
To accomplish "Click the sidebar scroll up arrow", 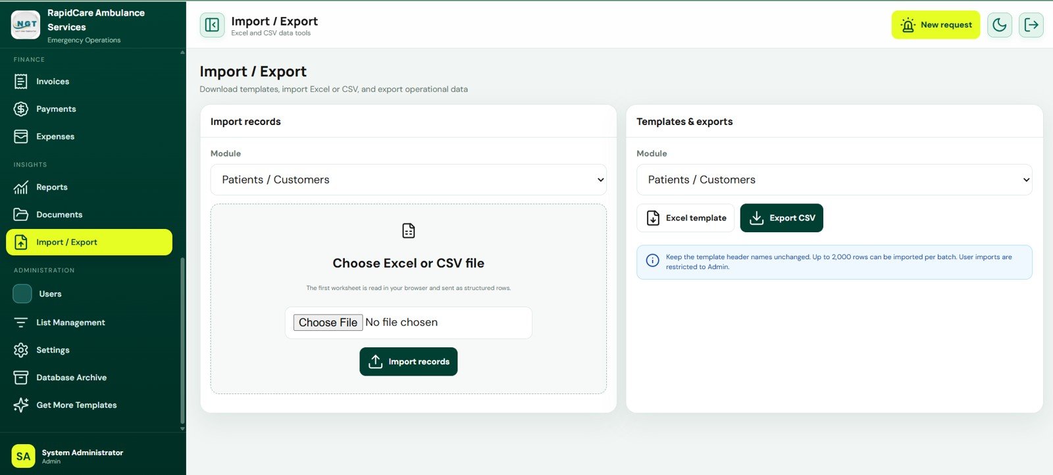I will coord(182,52).
